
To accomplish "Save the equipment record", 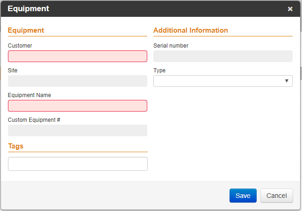I will pos(243,196).
